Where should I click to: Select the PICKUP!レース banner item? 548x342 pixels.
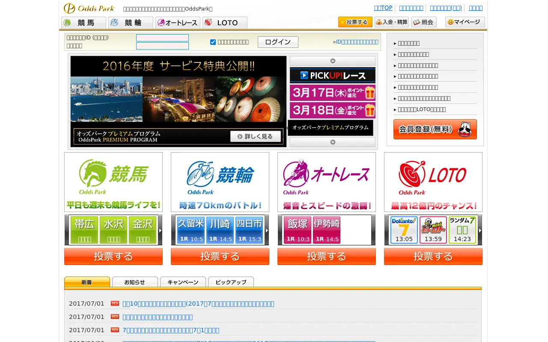[x=333, y=75]
